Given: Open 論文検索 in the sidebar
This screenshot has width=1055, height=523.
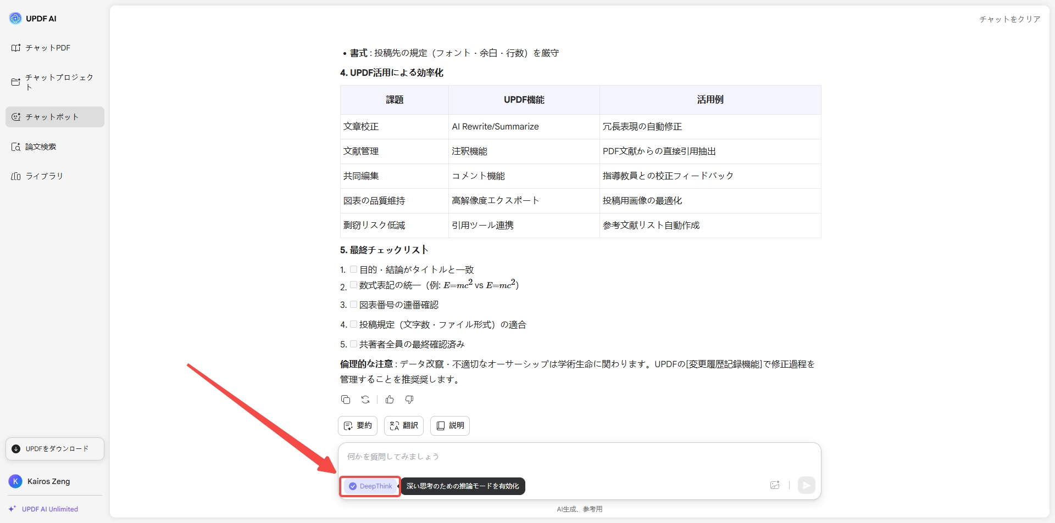Looking at the screenshot, I should (55, 147).
